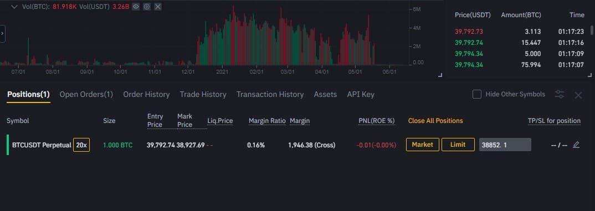The height and width of the screenshot is (211, 595).
Task: Close the positions panel X icon
Action: [x=578, y=95]
